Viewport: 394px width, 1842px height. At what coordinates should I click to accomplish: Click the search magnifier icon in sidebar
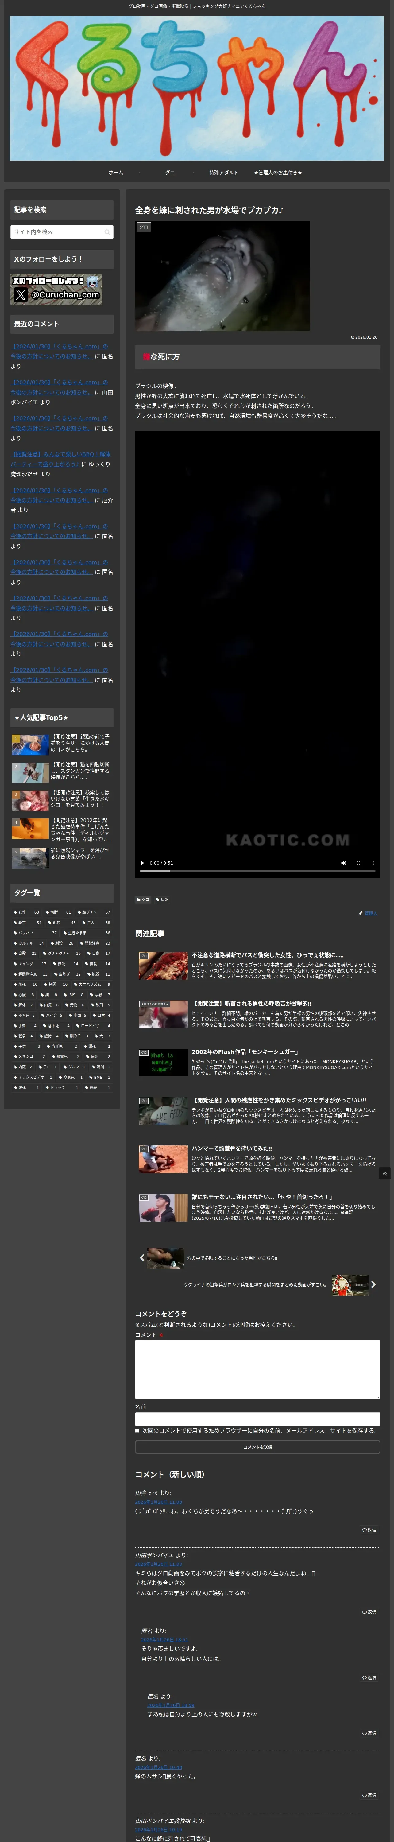pyautogui.click(x=107, y=232)
